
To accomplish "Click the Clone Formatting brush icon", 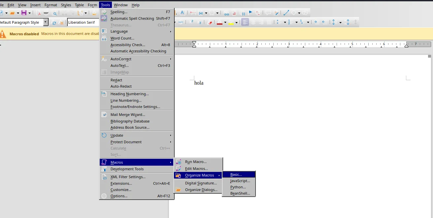I will pos(94,13).
